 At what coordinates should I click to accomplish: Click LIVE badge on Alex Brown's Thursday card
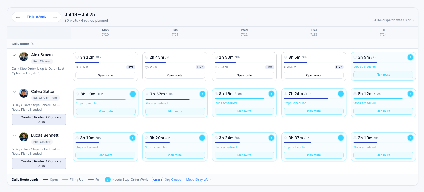click(339, 67)
